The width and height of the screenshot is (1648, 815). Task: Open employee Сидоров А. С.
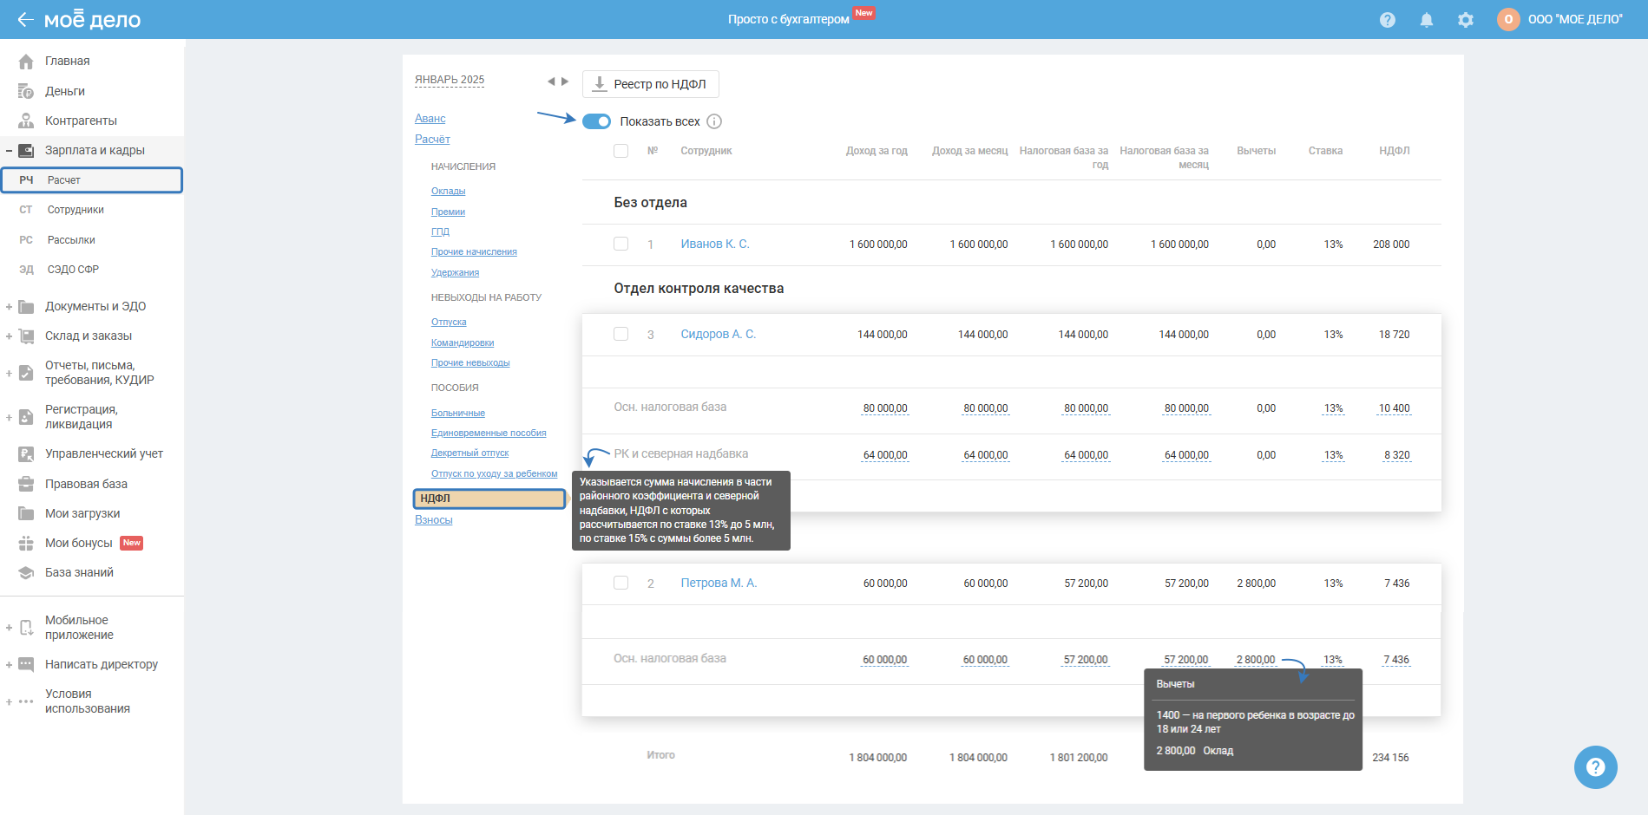(x=718, y=334)
